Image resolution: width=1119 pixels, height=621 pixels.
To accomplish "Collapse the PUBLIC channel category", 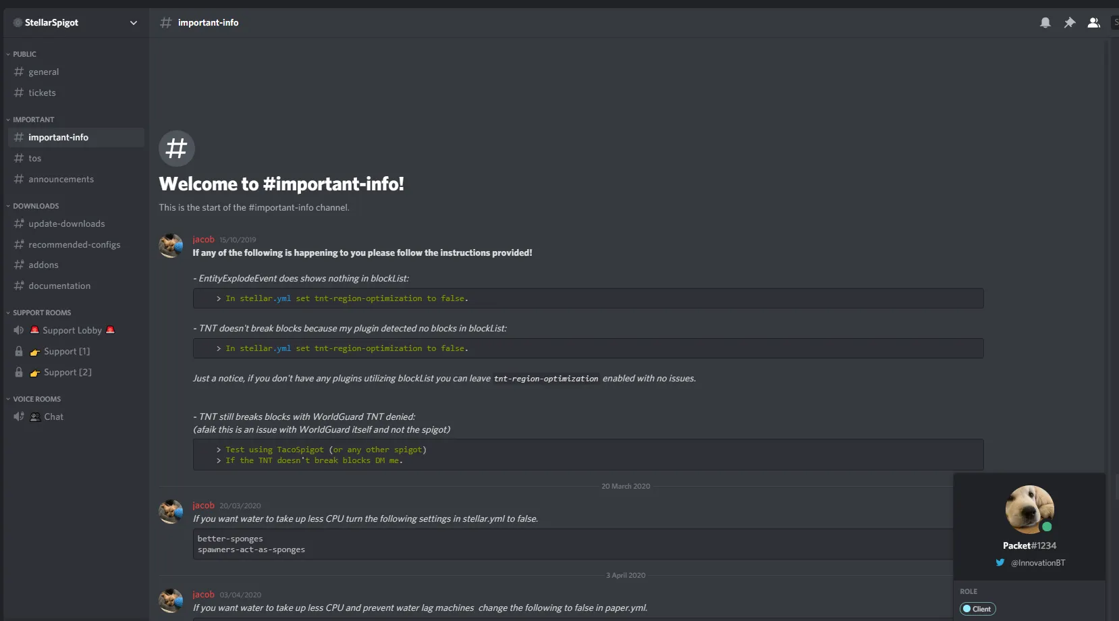I will click(x=24, y=54).
